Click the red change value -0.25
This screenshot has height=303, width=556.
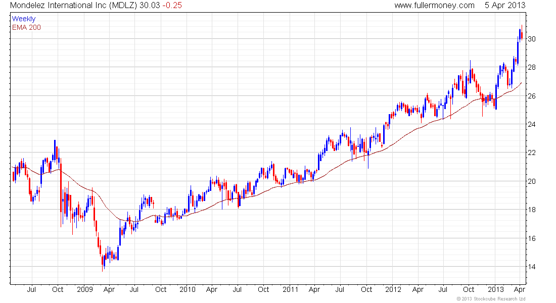(x=172, y=6)
